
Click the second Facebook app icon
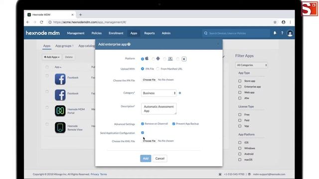(x=60, y=95)
